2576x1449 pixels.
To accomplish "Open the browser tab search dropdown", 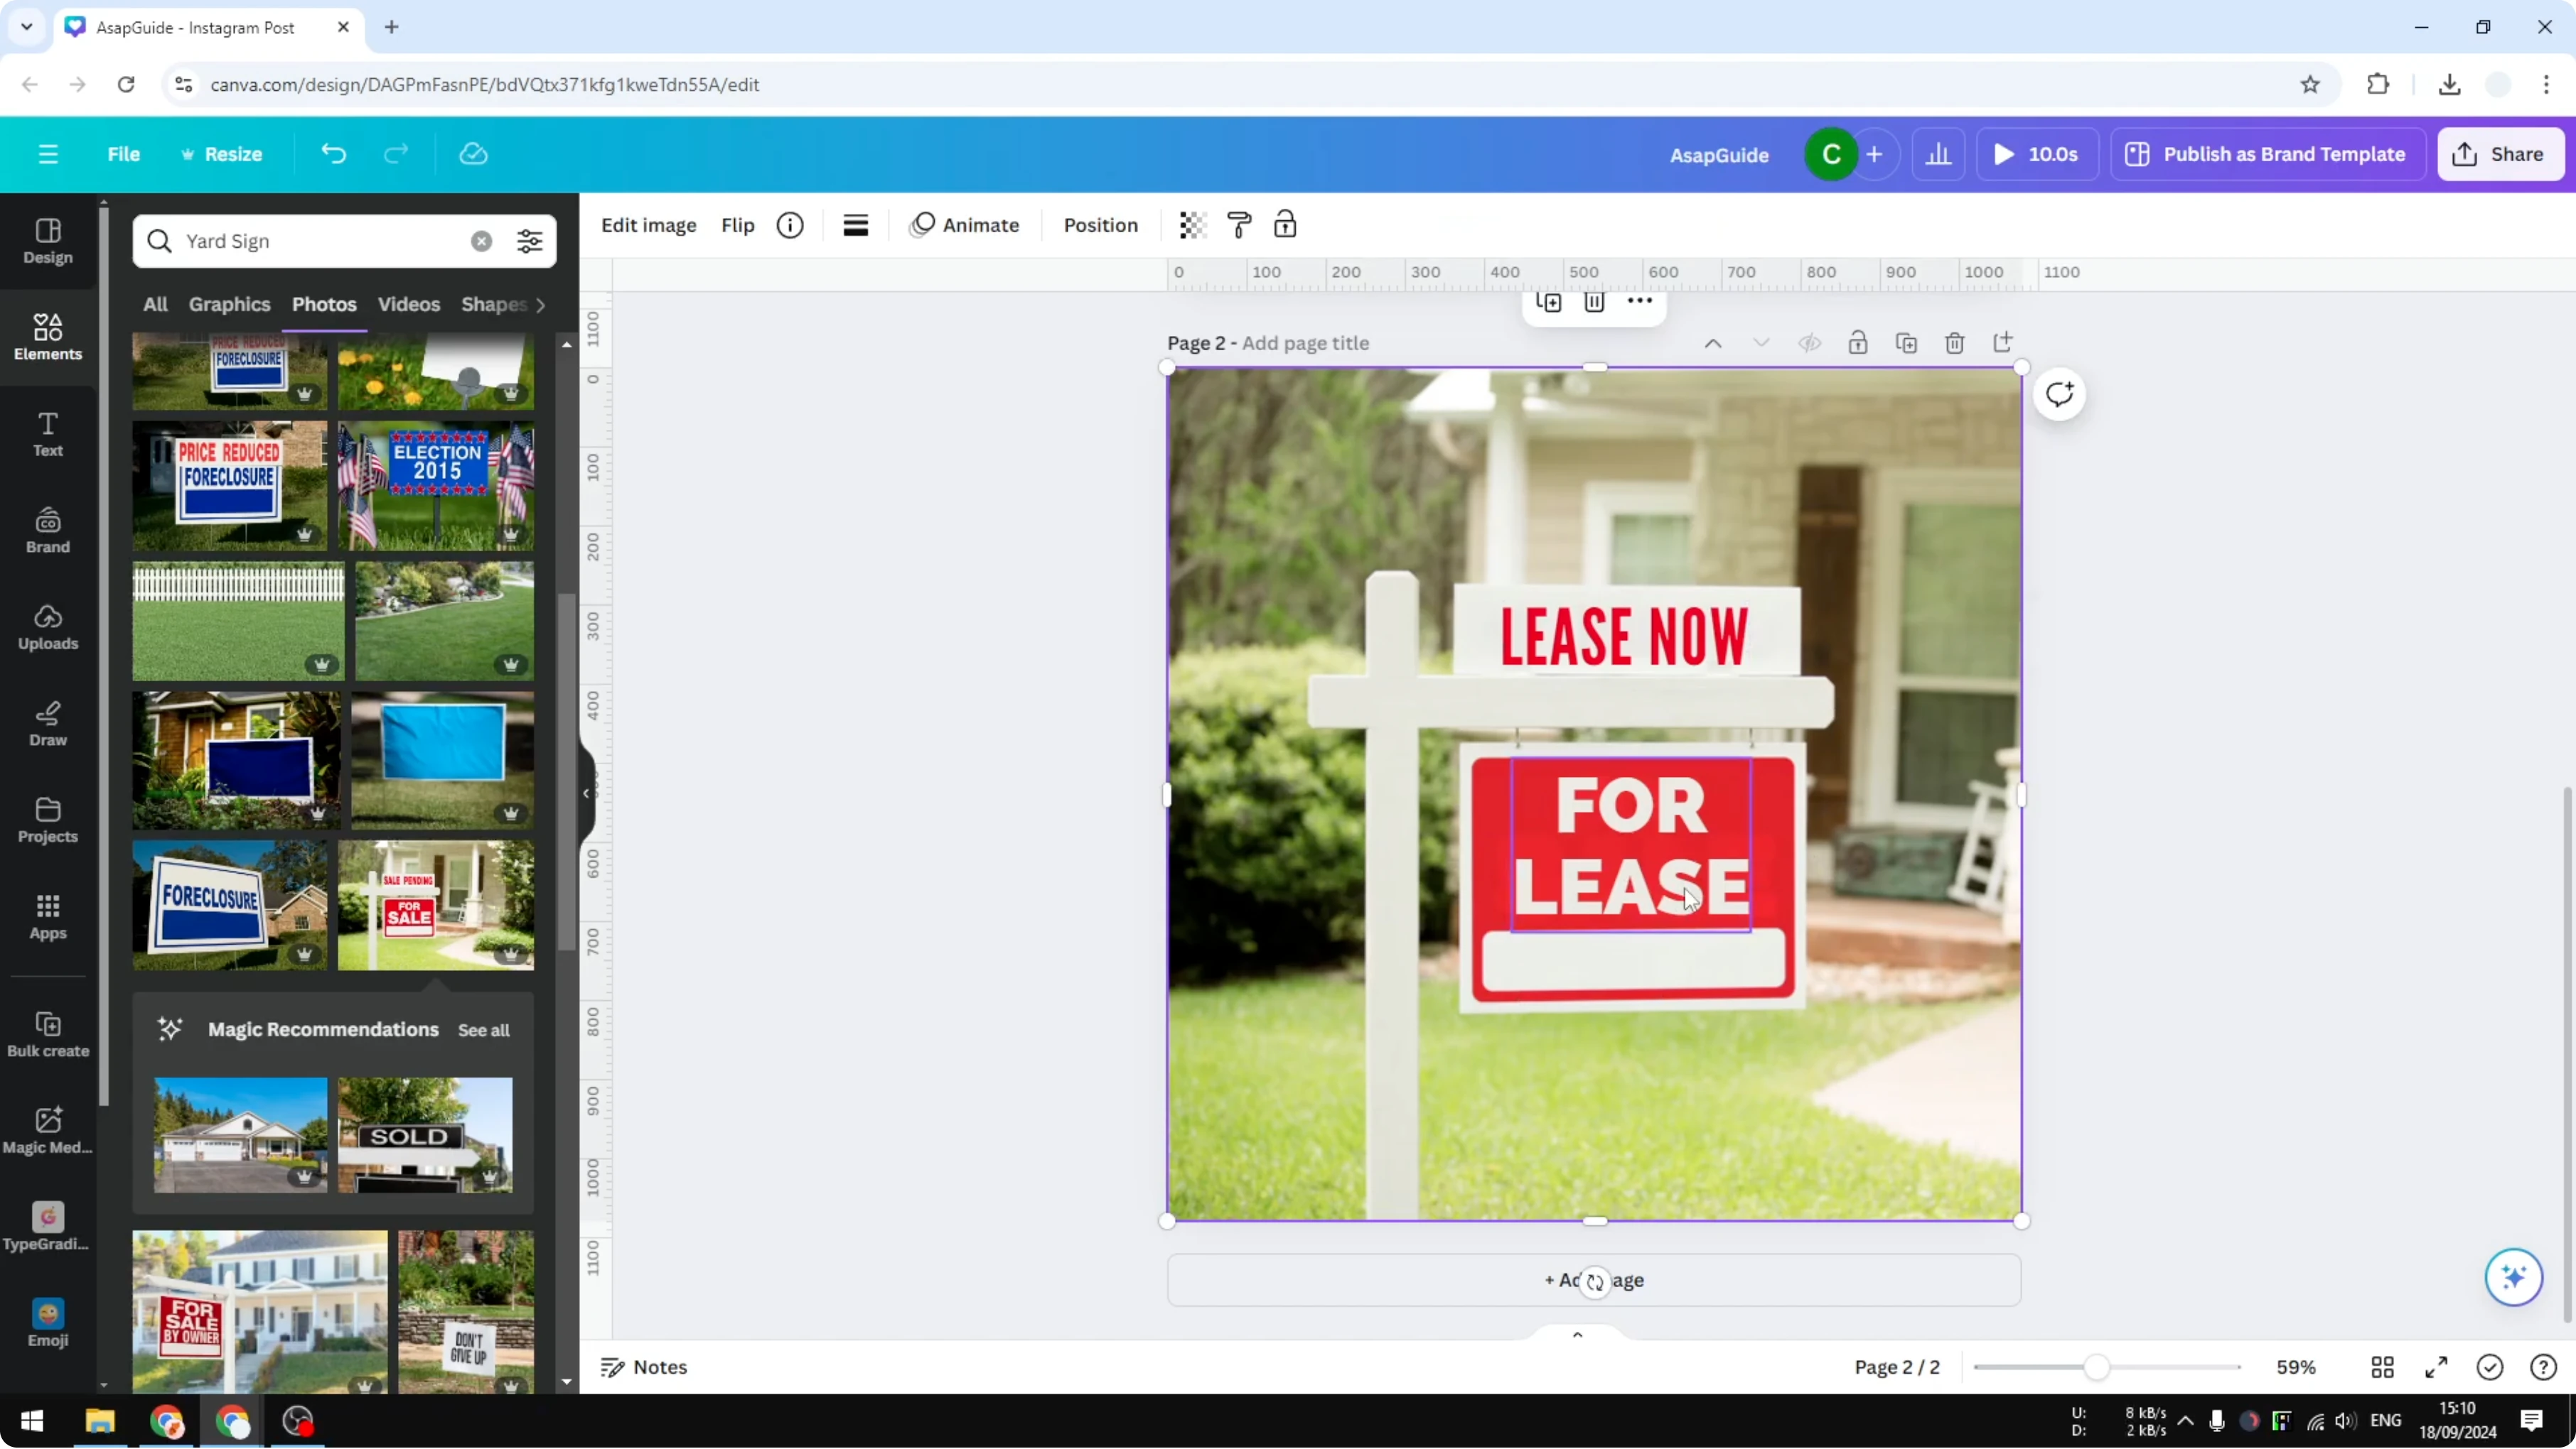I will click(27, 27).
